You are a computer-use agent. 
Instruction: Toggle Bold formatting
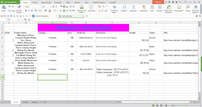[x=26, y=11]
